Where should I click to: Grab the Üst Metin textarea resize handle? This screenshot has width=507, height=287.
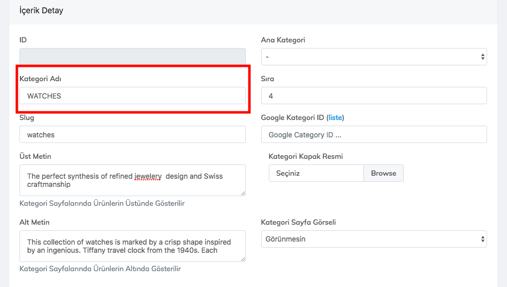(x=243, y=193)
